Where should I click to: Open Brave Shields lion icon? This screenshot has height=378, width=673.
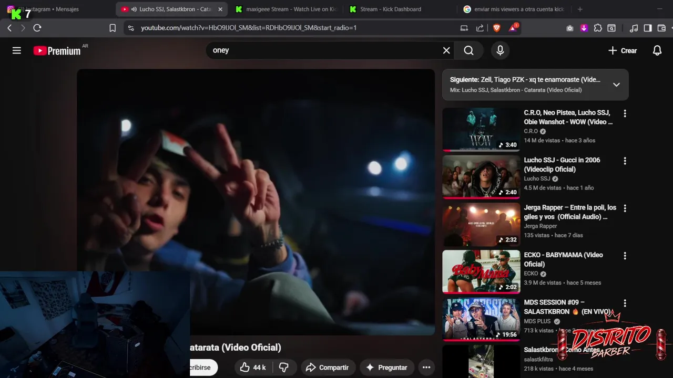(x=497, y=28)
